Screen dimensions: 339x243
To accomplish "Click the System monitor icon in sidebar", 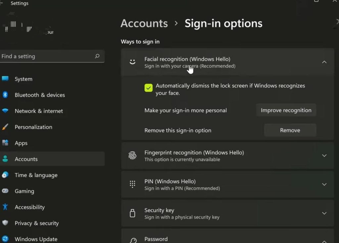I will click(5, 79).
